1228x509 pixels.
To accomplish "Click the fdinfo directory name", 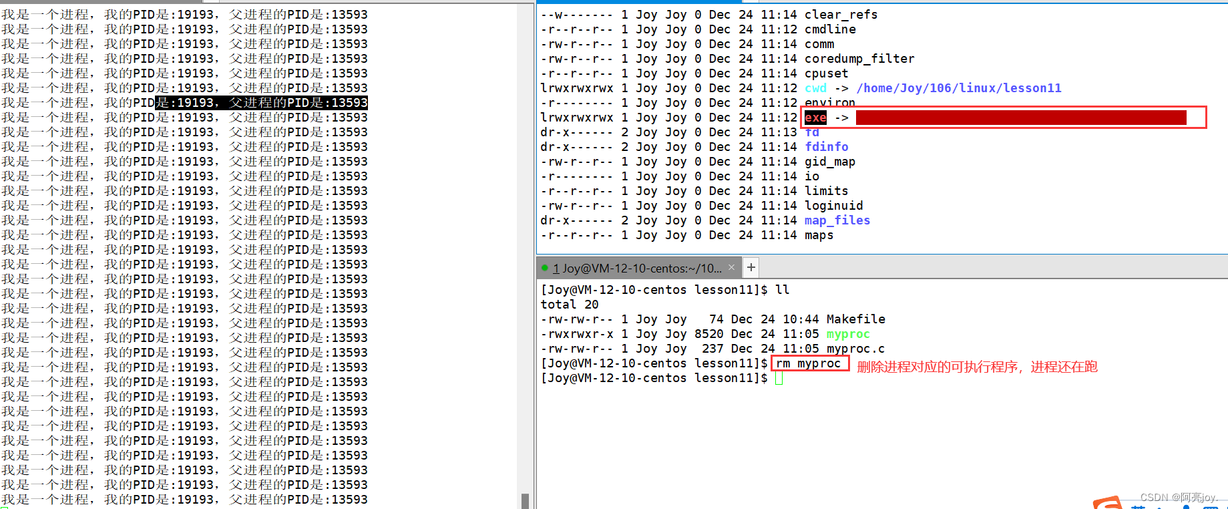I will click(x=826, y=146).
